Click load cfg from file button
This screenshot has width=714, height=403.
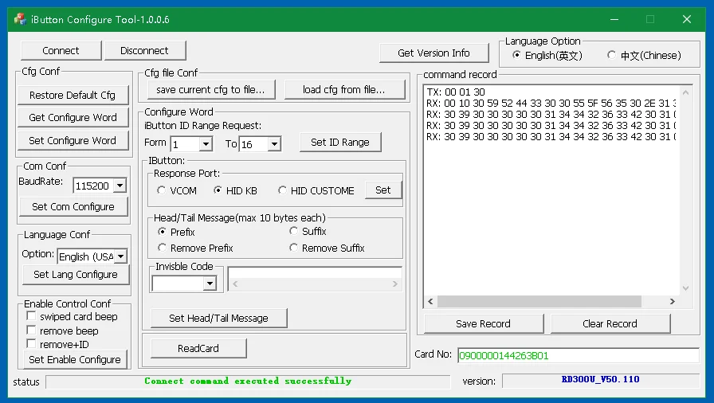345,90
